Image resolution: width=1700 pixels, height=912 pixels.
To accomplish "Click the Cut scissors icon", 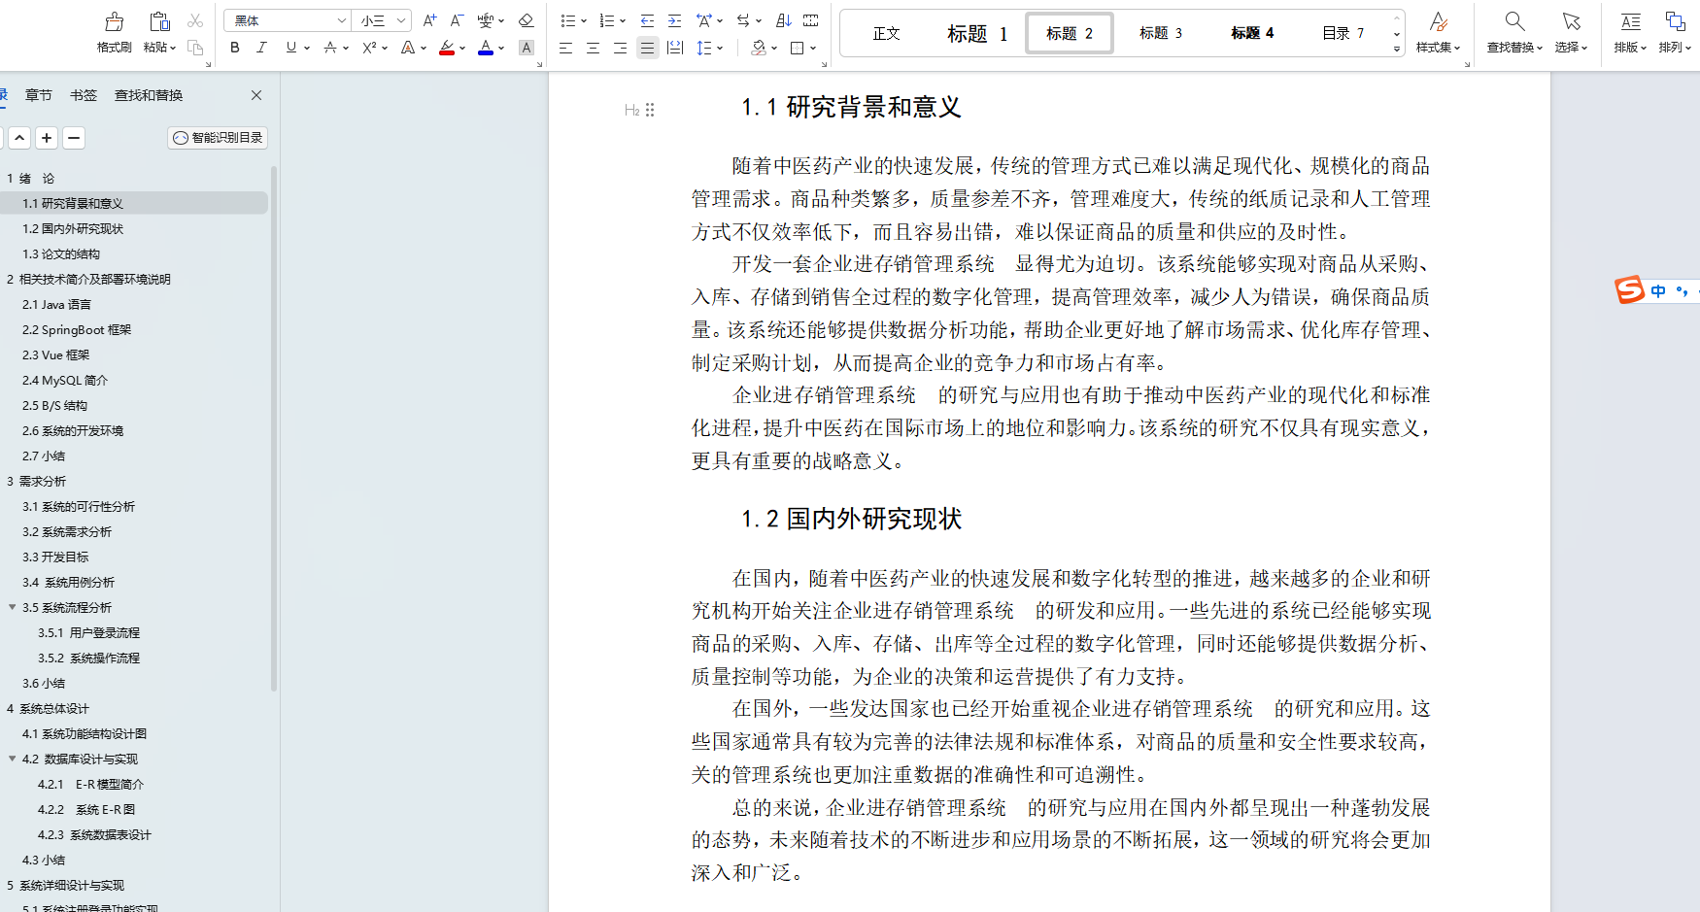I will 195,20.
